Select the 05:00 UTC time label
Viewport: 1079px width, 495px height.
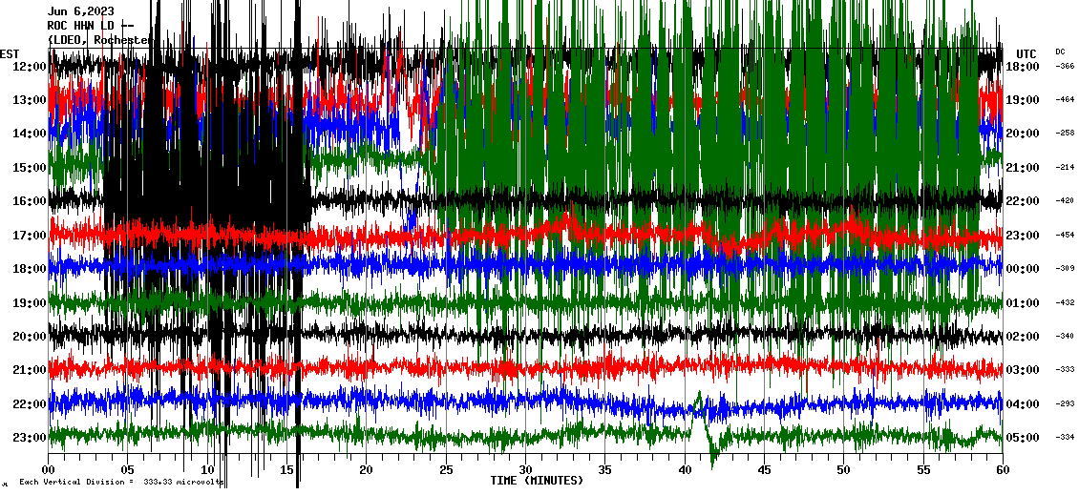tap(1028, 438)
